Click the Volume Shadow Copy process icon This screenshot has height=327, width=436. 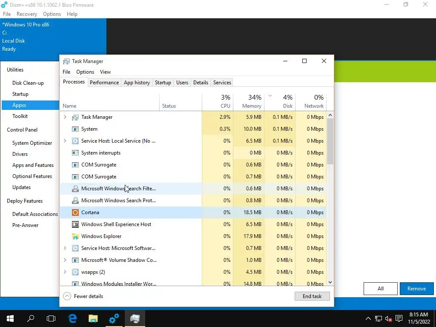tap(75, 260)
